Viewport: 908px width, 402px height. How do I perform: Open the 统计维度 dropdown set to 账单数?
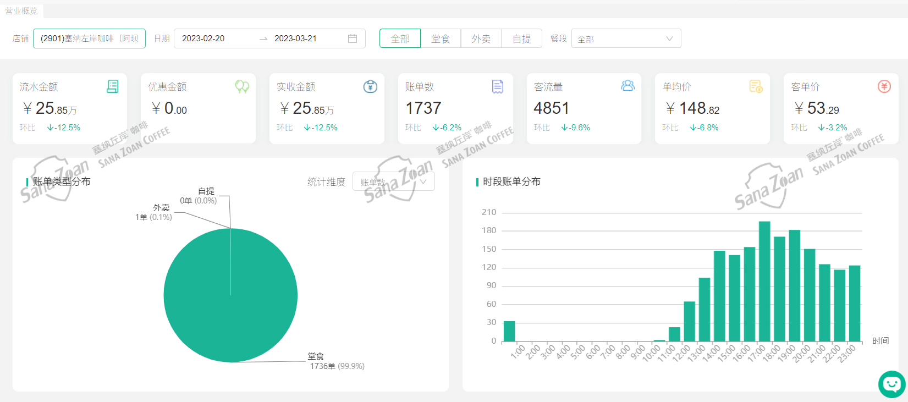point(393,181)
